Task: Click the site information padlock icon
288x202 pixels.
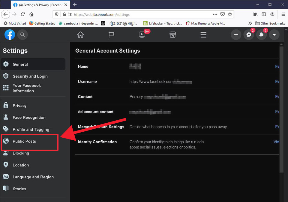Action: point(64,14)
